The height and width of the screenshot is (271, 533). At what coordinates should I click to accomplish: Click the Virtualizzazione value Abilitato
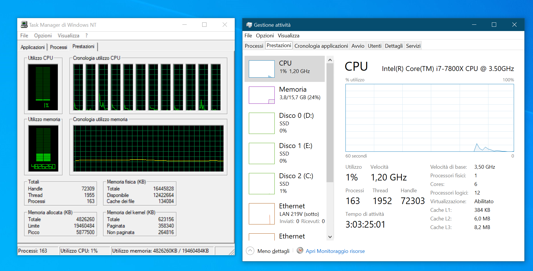[x=484, y=201]
